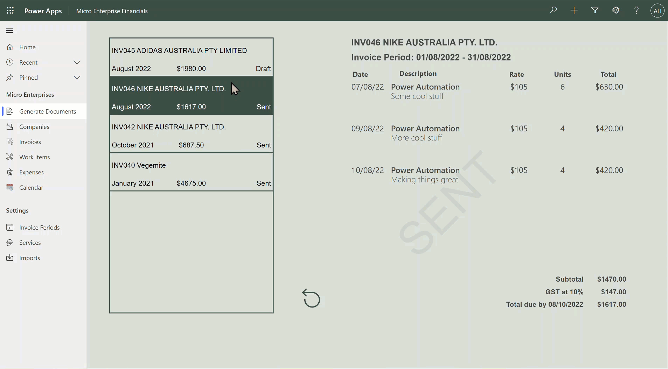Open Imports settings
Image resolution: width=668 pixels, height=369 pixels.
coord(43,258)
